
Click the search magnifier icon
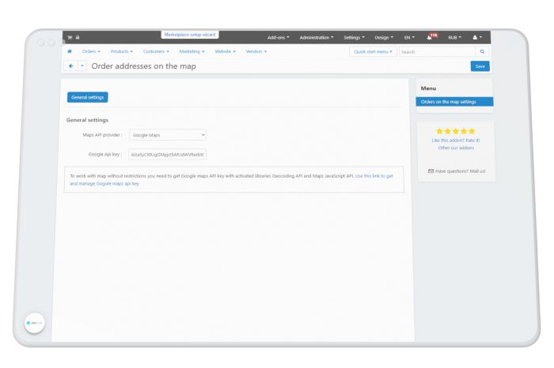tap(482, 52)
